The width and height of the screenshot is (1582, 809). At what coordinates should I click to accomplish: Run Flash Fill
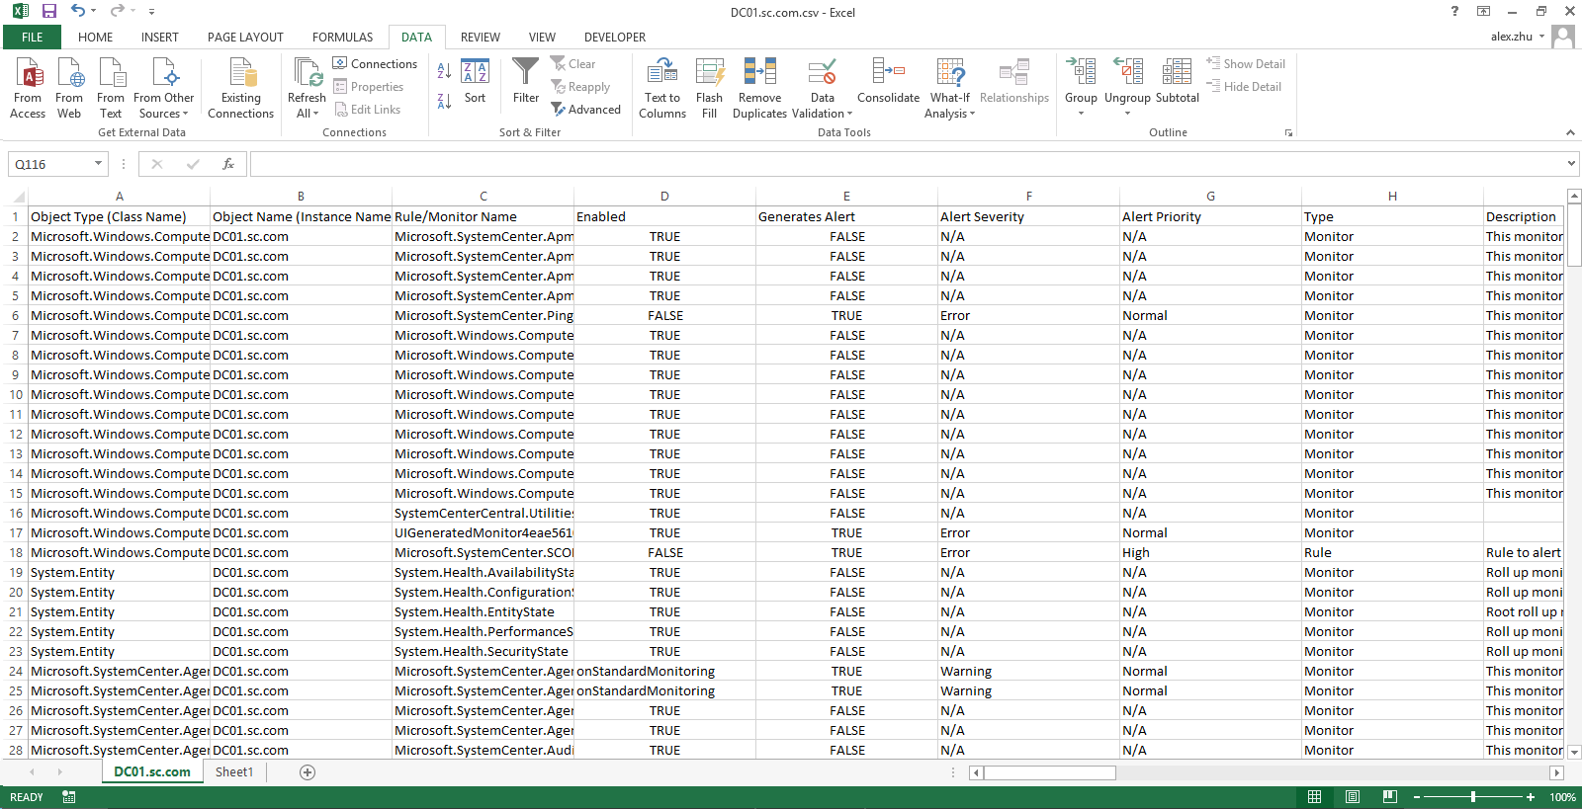709,88
